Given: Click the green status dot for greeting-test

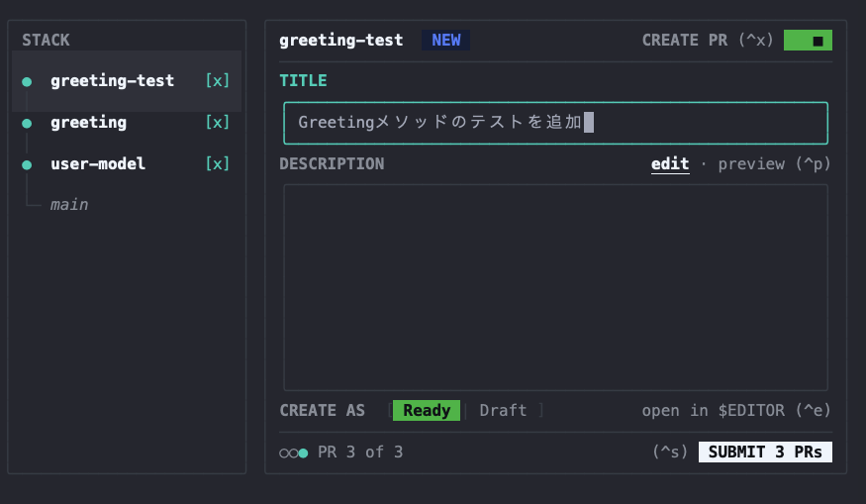Looking at the screenshot, I should 27,82.
